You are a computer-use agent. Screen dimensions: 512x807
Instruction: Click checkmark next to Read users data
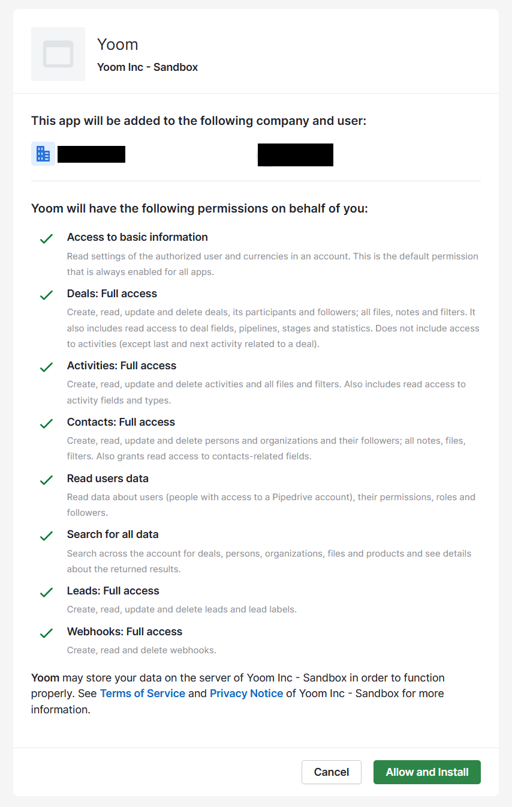[46, 480]
